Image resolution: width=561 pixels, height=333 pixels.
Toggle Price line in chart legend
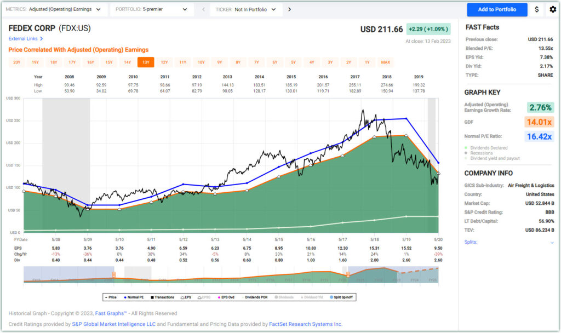[111, 297]
